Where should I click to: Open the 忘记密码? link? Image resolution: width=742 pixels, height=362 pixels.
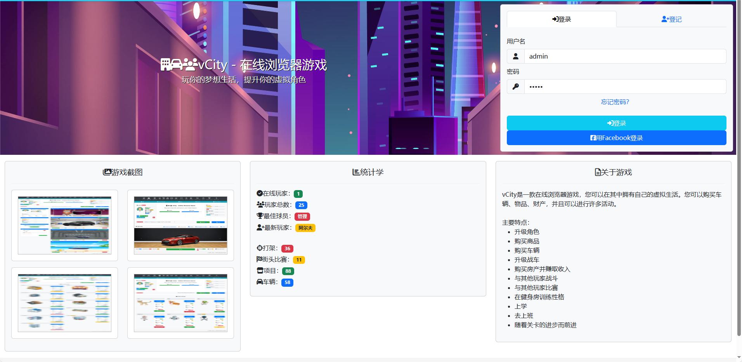pyautogui.click(x=615, y=102)
